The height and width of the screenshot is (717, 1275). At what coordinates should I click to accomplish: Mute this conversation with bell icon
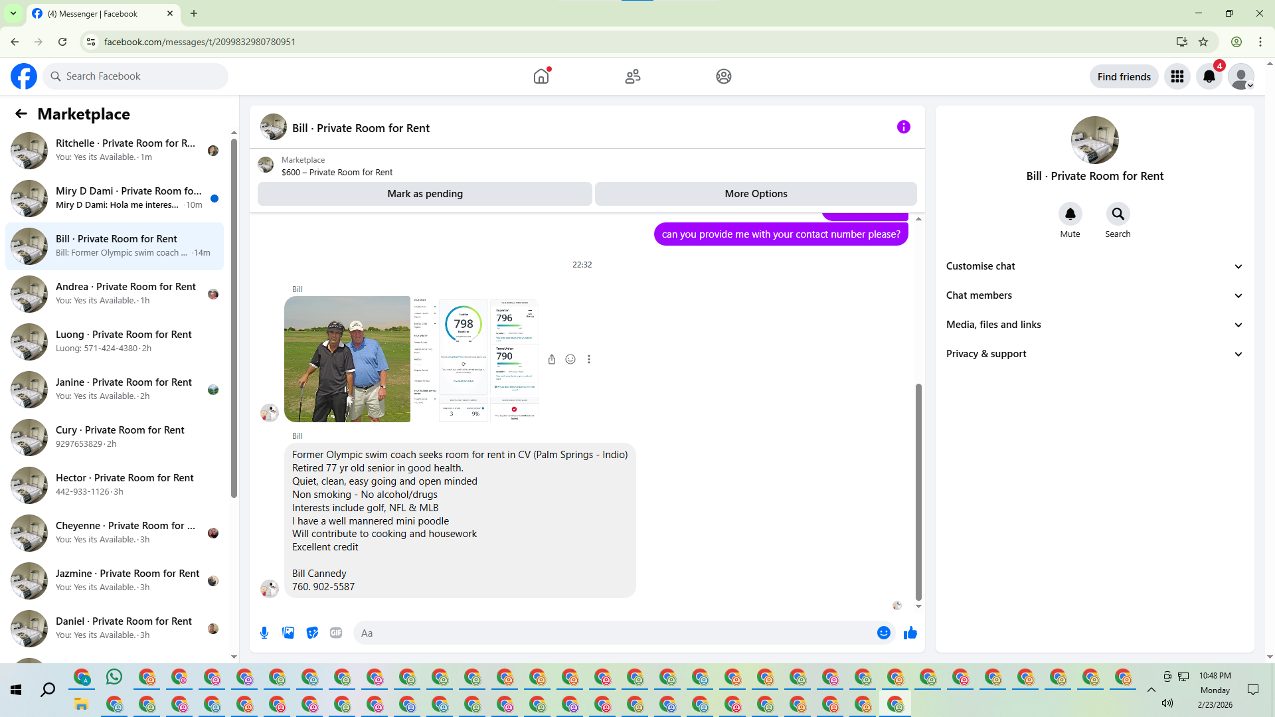[1070, 214]
